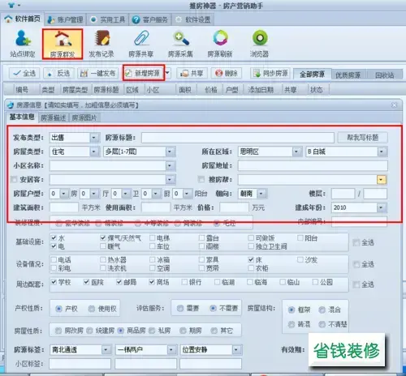The height and width of the screenshot is (376, 406).
Task: Open the 账户管理 menu tab
Action: click(x=65, y=19)
